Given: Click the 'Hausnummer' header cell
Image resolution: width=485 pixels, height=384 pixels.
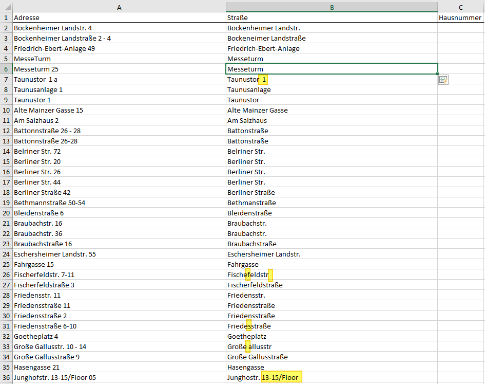Looking at the screenshot, I should click(461, 17).
